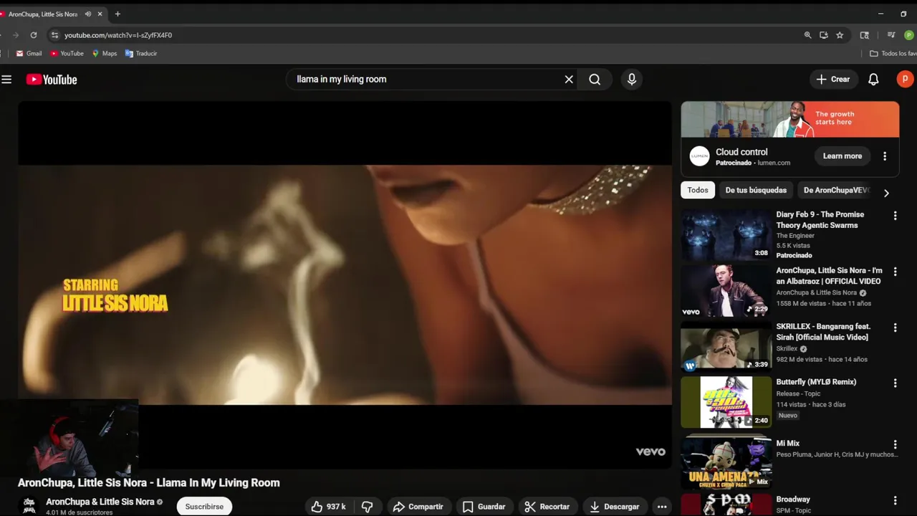Screen dimensions: 917x516
Task: Open Diary Feb 9 video thumbnail
Action: [726, 234]
